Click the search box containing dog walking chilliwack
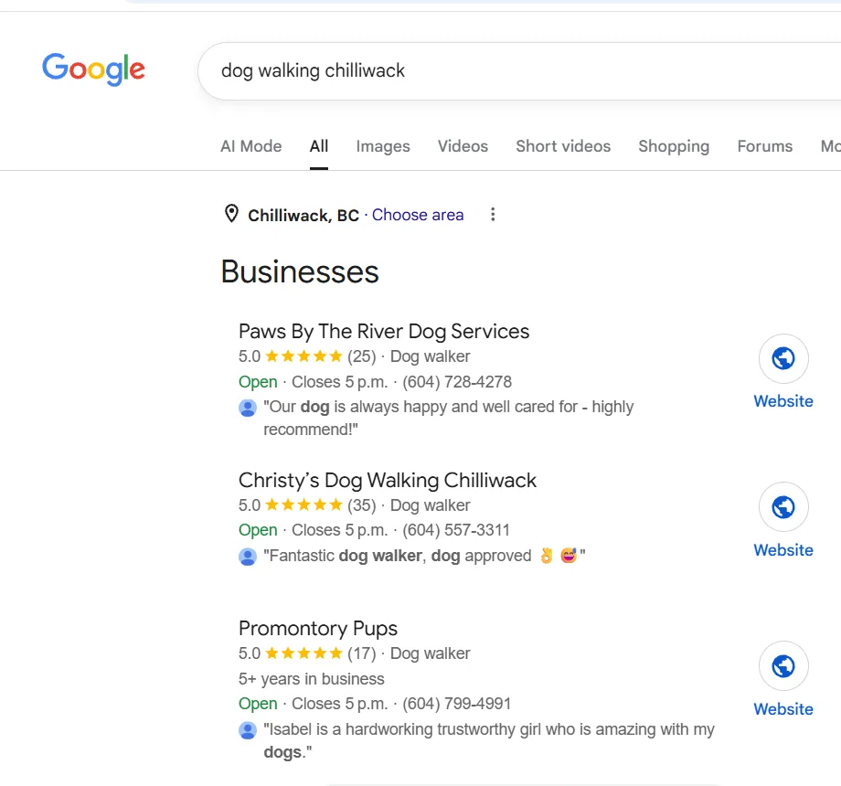This screenshot has width=841, height=786. coord(519,70)
